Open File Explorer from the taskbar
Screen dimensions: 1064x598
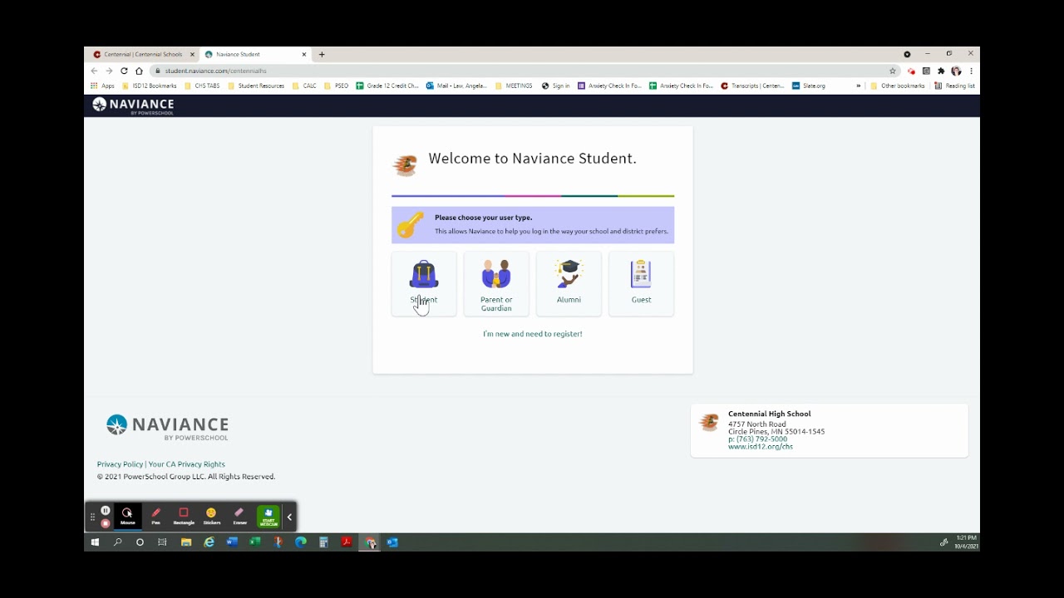186,542
